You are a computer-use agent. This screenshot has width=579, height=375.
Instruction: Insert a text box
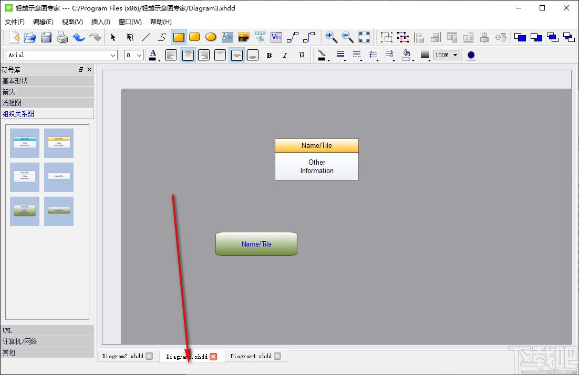click(x=227, y=37)
